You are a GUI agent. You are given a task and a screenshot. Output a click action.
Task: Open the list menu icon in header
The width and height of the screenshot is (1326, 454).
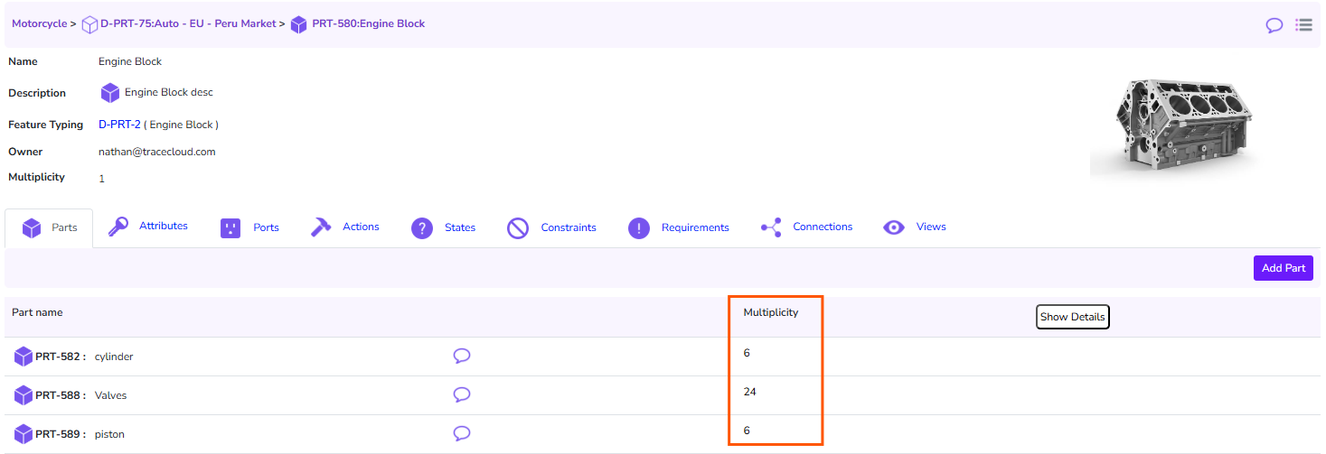point(1303,24)
